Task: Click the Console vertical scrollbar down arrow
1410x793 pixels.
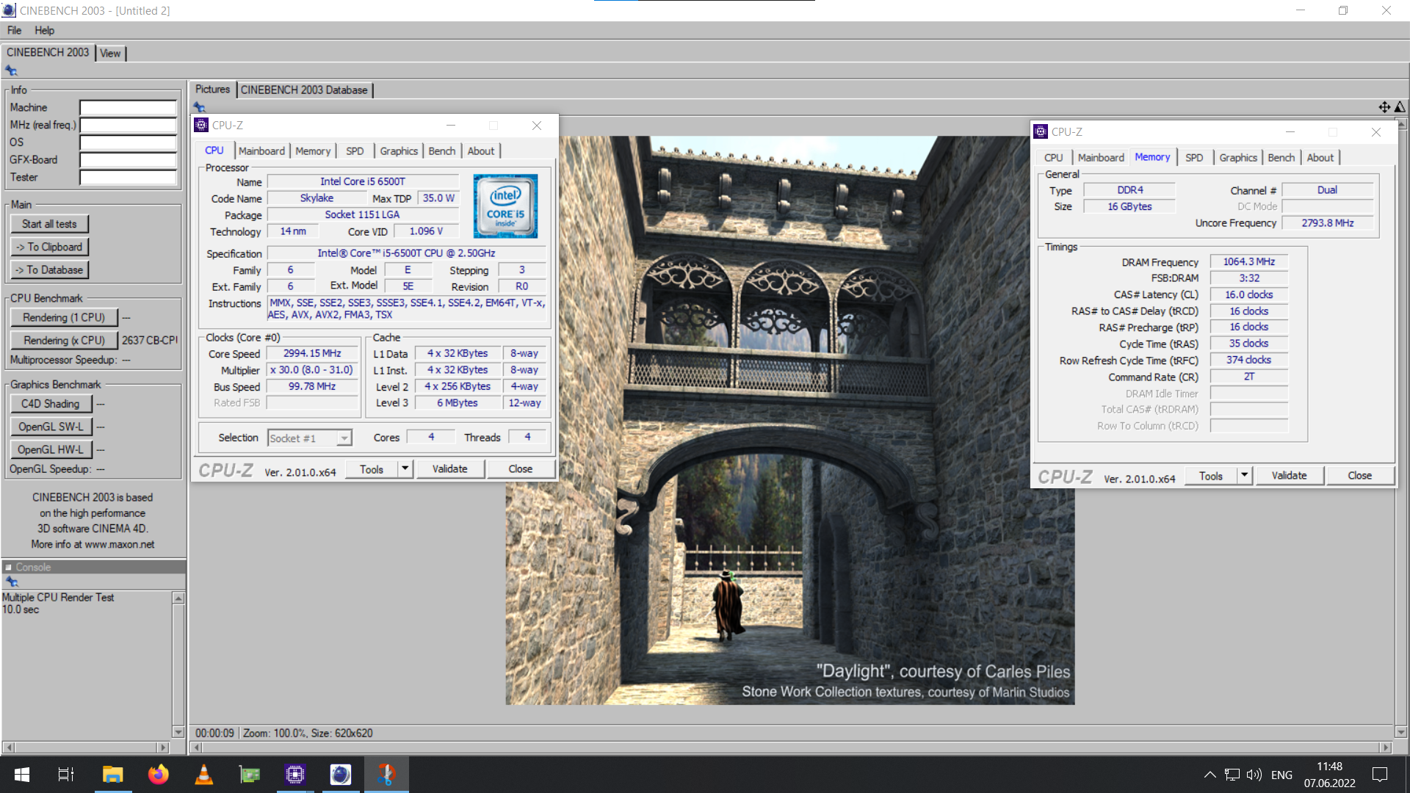Action: pyautogui.click(x=178, y=732)
